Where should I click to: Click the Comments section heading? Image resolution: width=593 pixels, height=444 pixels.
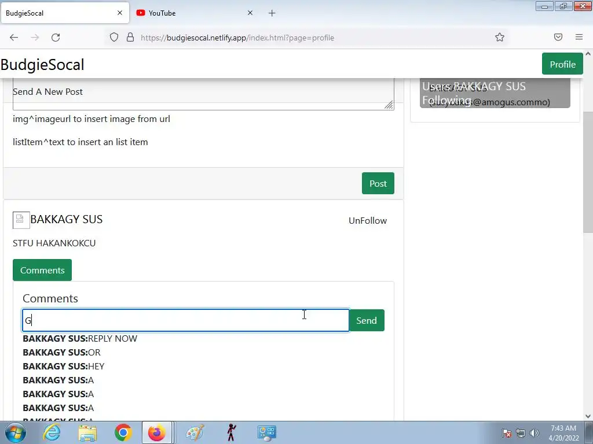pyautogui.click(x=50, y=298)
